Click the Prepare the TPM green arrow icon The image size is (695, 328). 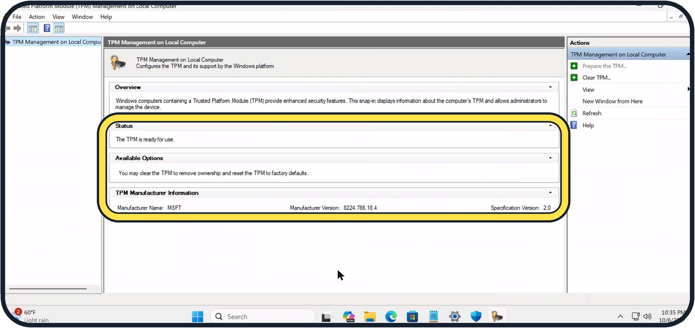coord(574,66)
